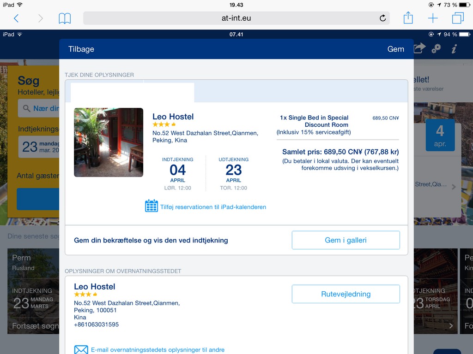Viewport: 473px width, 354px height.
Task: Tap '1x Single Bed in Special Discount Room'
Action: 314,121
